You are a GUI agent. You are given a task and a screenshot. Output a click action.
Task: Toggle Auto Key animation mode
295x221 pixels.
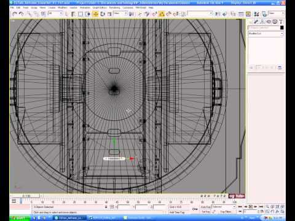[x=205, y=207]
